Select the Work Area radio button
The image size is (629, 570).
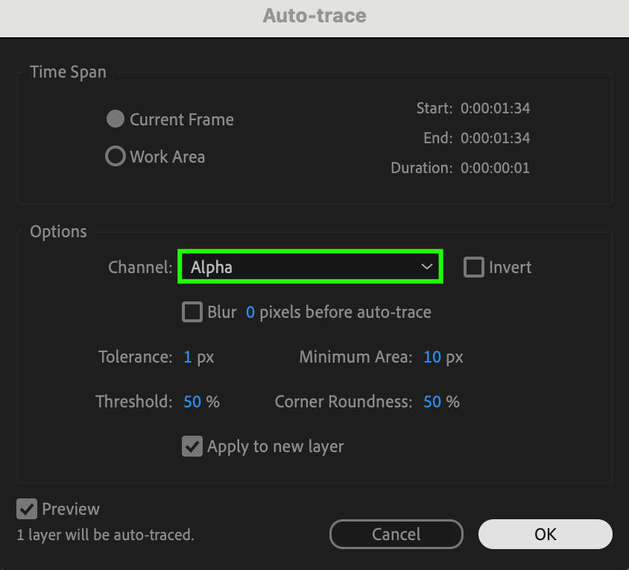coord(116,157)
